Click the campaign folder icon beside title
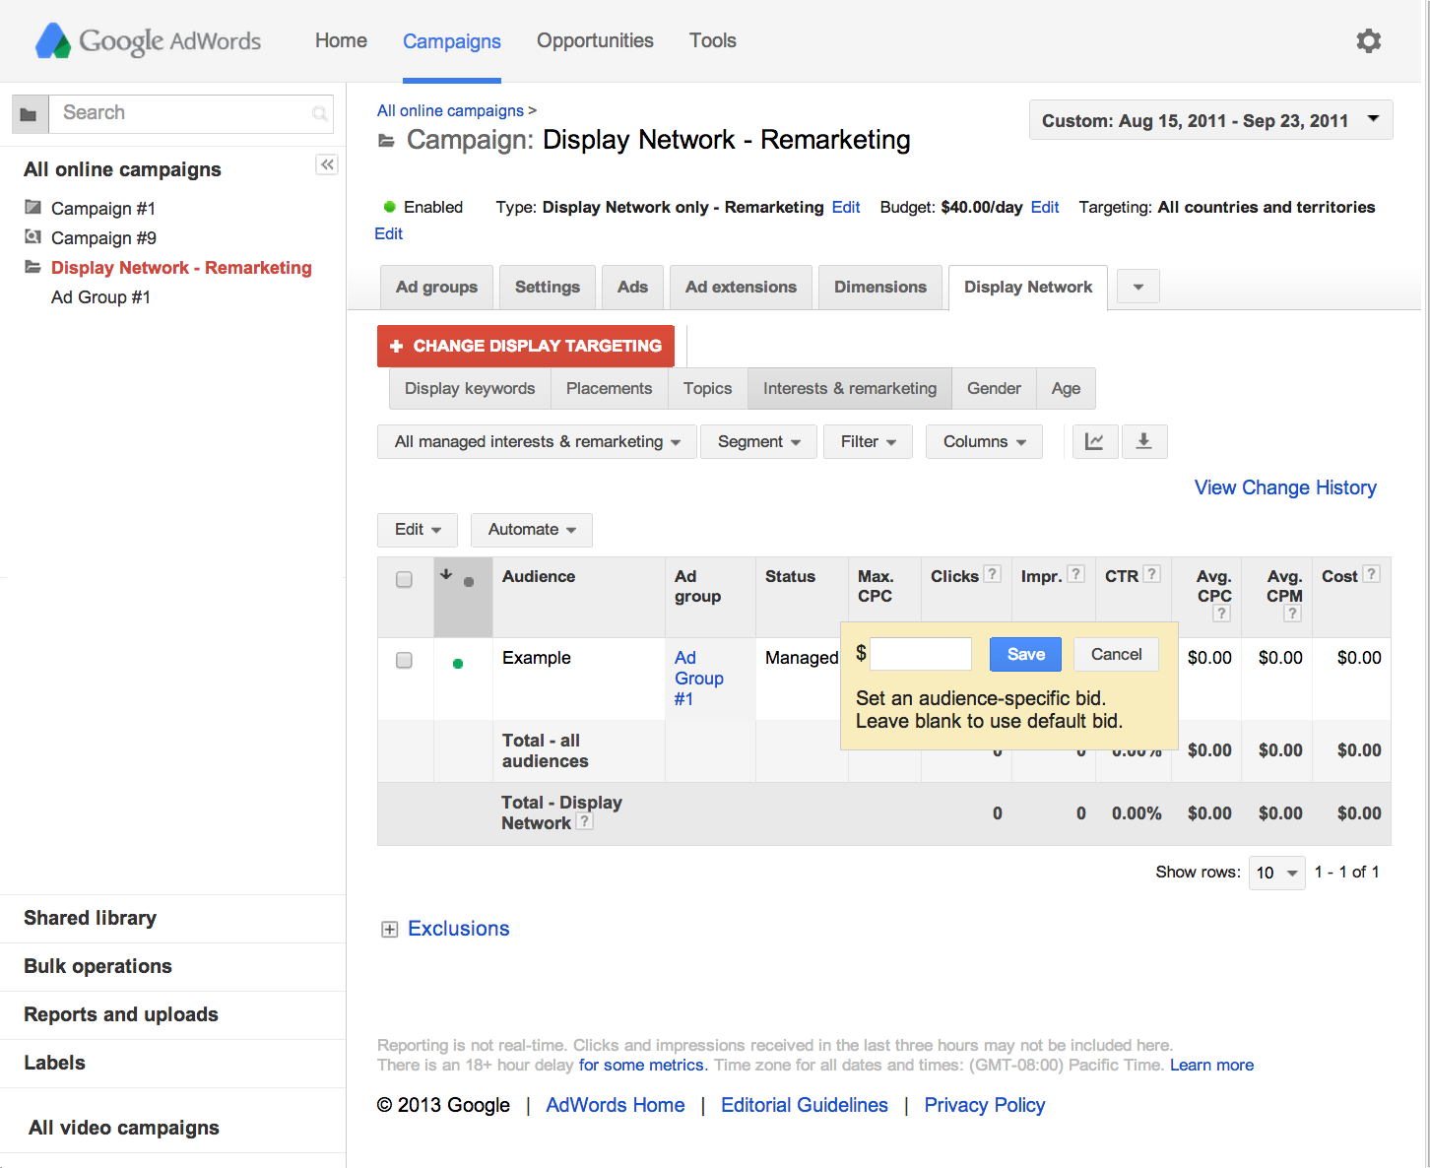 [x=387, y=141]
